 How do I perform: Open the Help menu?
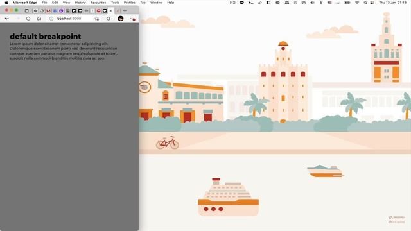click(171, 3)
